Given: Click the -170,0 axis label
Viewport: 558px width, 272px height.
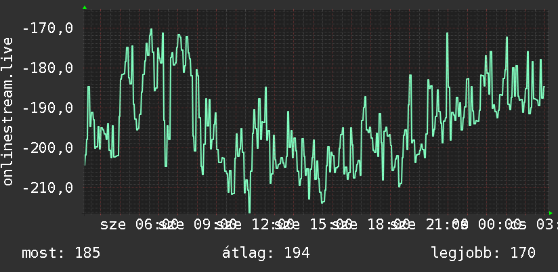Looking at the screenshot, I should 47,28.
